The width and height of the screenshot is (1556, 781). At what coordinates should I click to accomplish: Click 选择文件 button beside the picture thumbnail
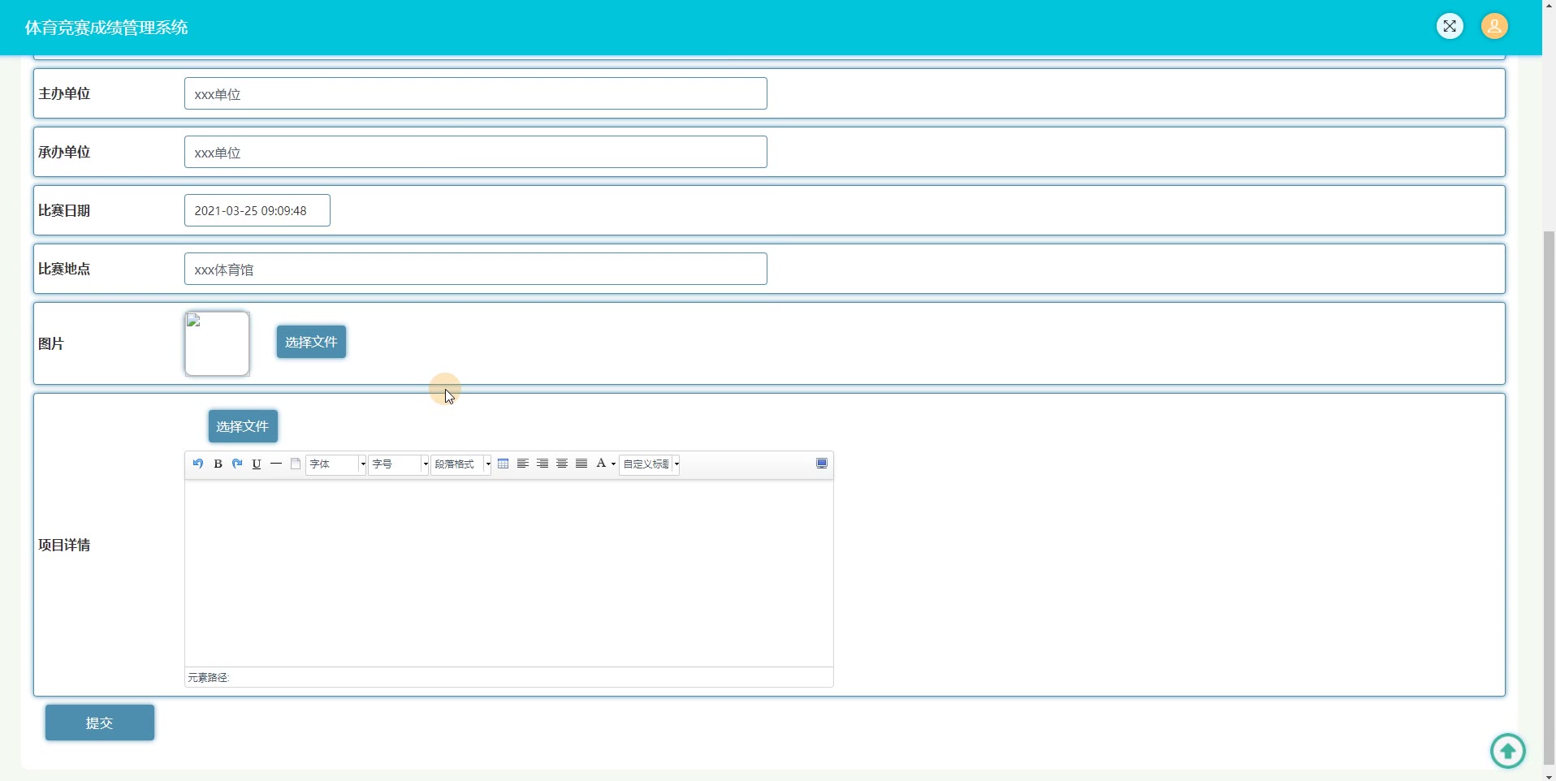(x=311, y=342)
